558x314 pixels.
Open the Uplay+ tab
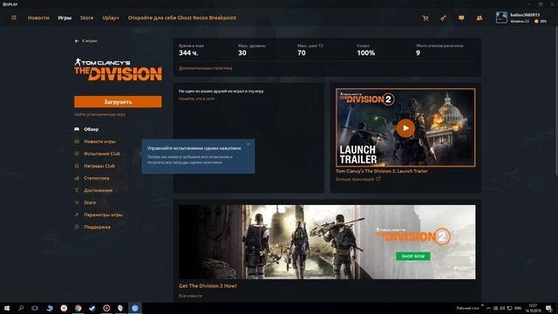click(x=111, y=17)
